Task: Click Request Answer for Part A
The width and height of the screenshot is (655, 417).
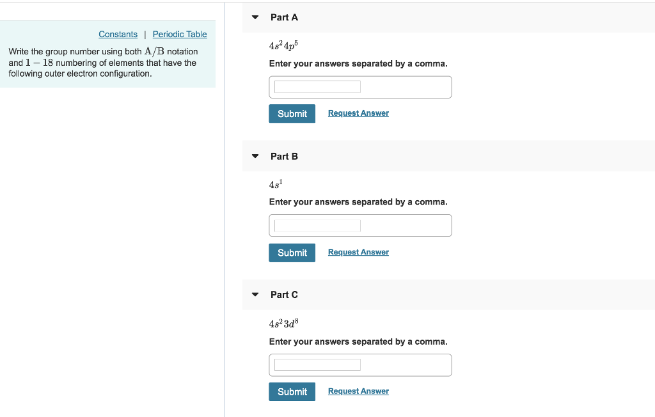Action: (358, 113)
